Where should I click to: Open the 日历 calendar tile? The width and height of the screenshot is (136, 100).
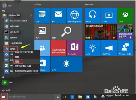point(42,16)
